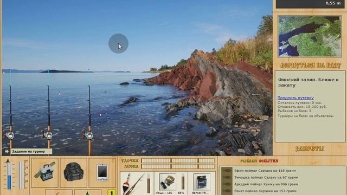Click the Удочка tension indicator bar
This screenshot has width=347, height=195.
coord(178,160)
